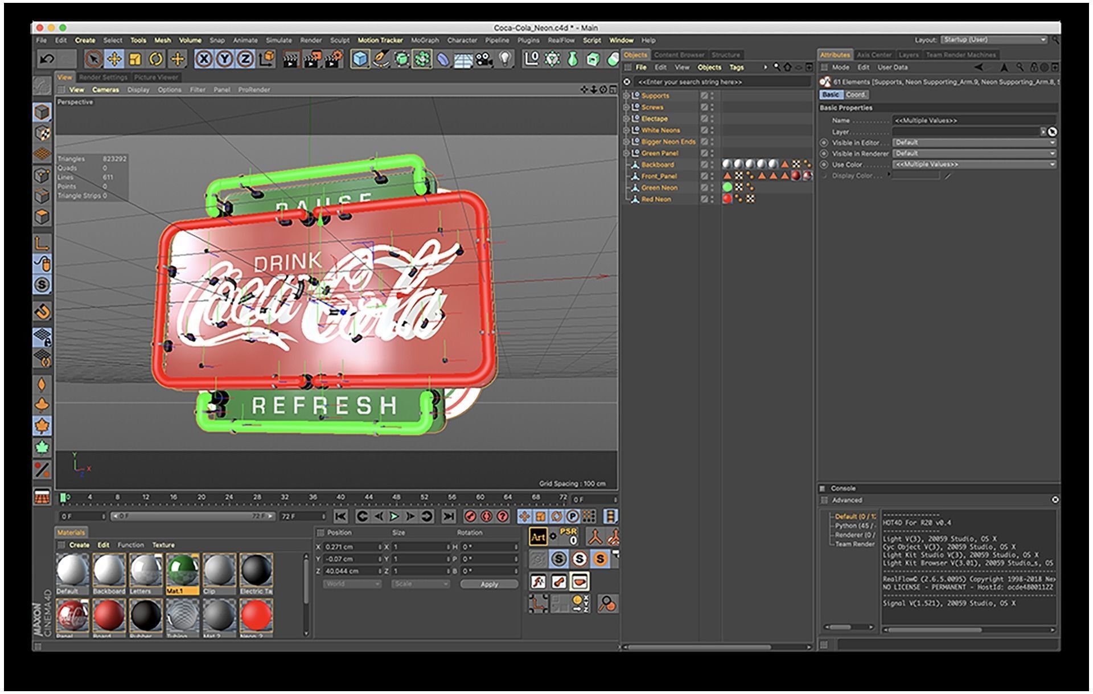The height and width of the screenshot is (694, 1093).
Task: Open Use Color dropdown
Action: click(x=974, y=164)
